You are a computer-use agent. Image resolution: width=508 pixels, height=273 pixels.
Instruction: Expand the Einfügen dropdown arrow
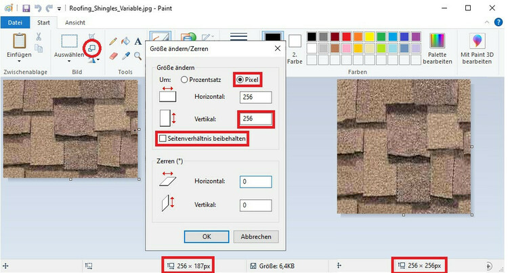click(x=19, y=62)
